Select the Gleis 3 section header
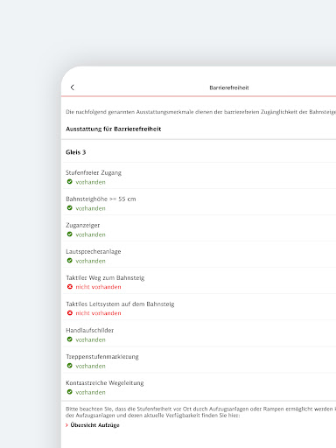336x448 pixels. [76, 152]
